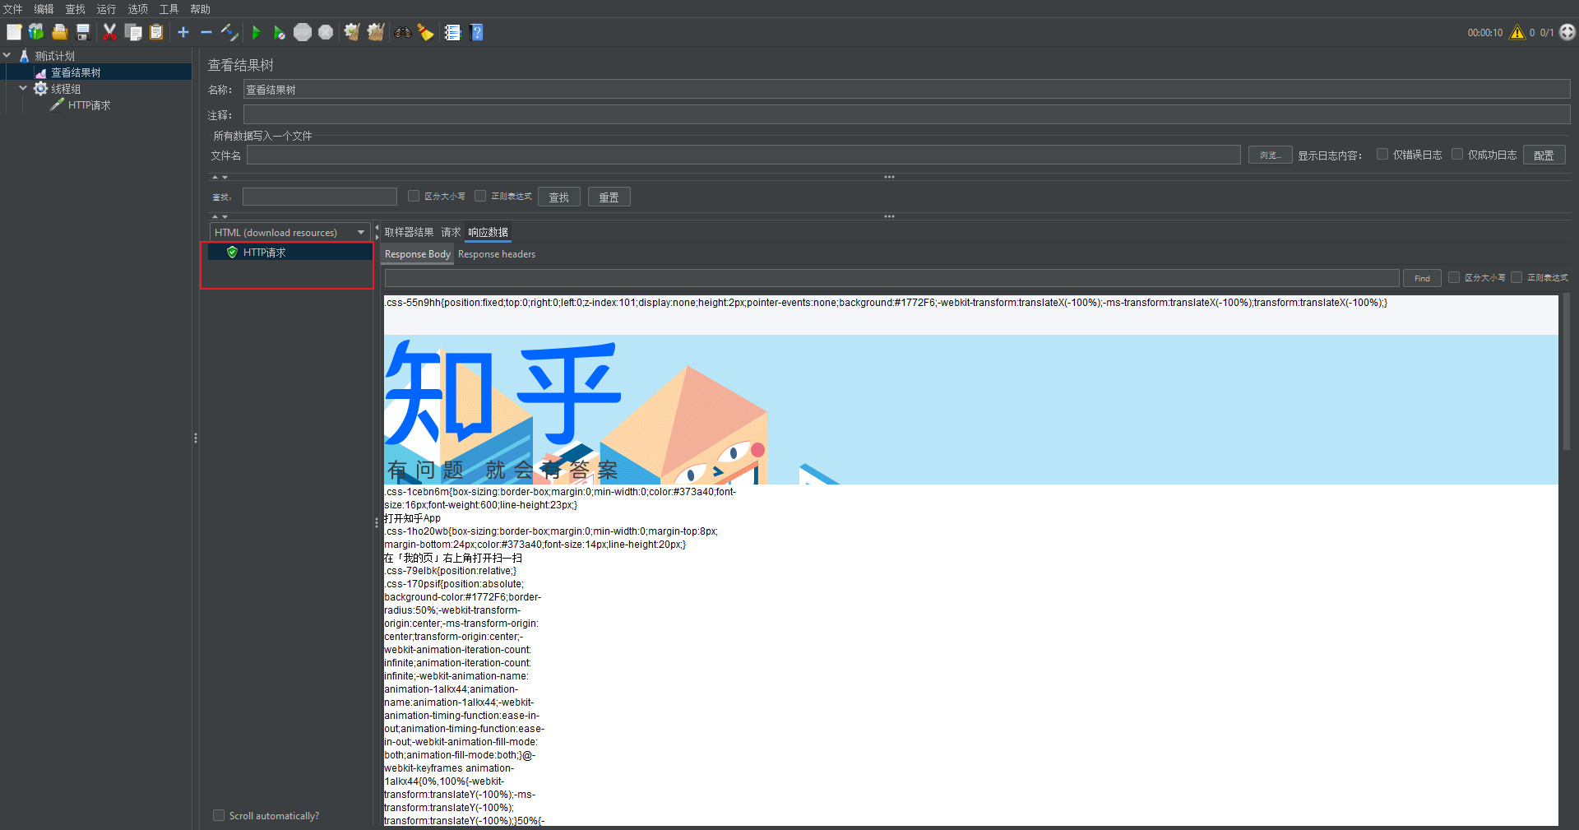Click the Toggle enable/disable icon

click(x=229, y=32)
